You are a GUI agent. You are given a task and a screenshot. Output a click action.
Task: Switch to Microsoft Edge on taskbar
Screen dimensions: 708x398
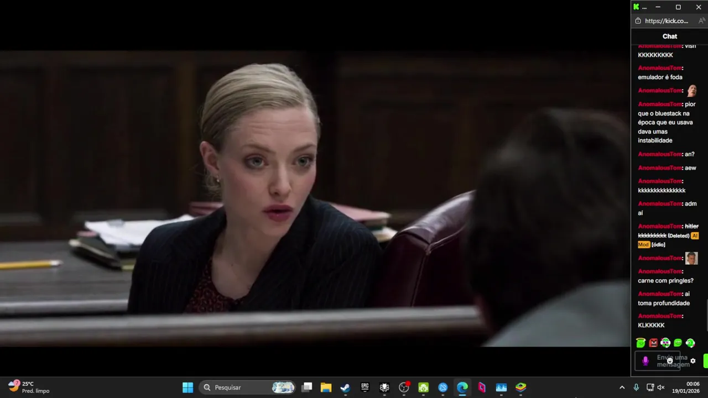pyautogui.click(x=462, y=387)
